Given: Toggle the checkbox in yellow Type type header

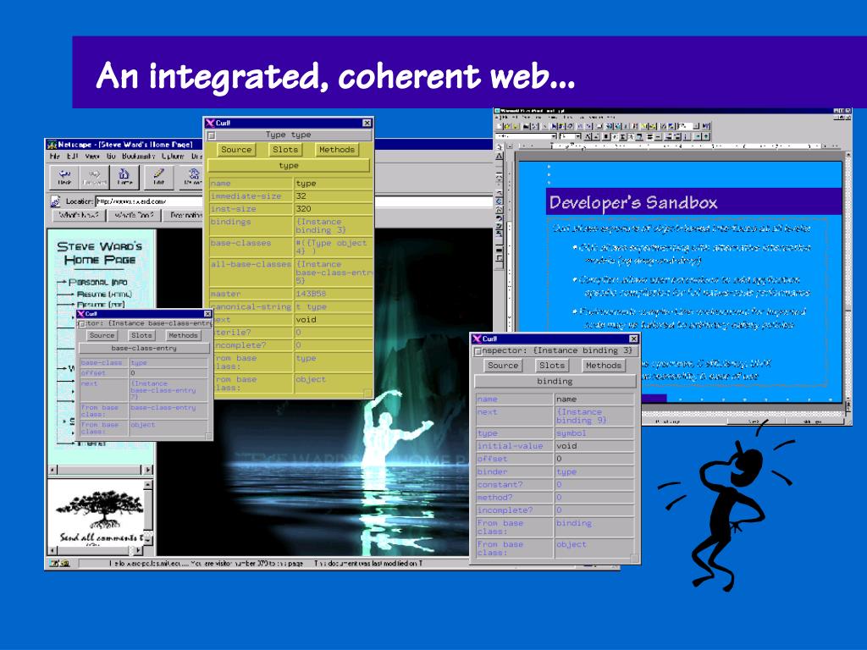Looking at the screenshot, I should (x=211, y=135).
